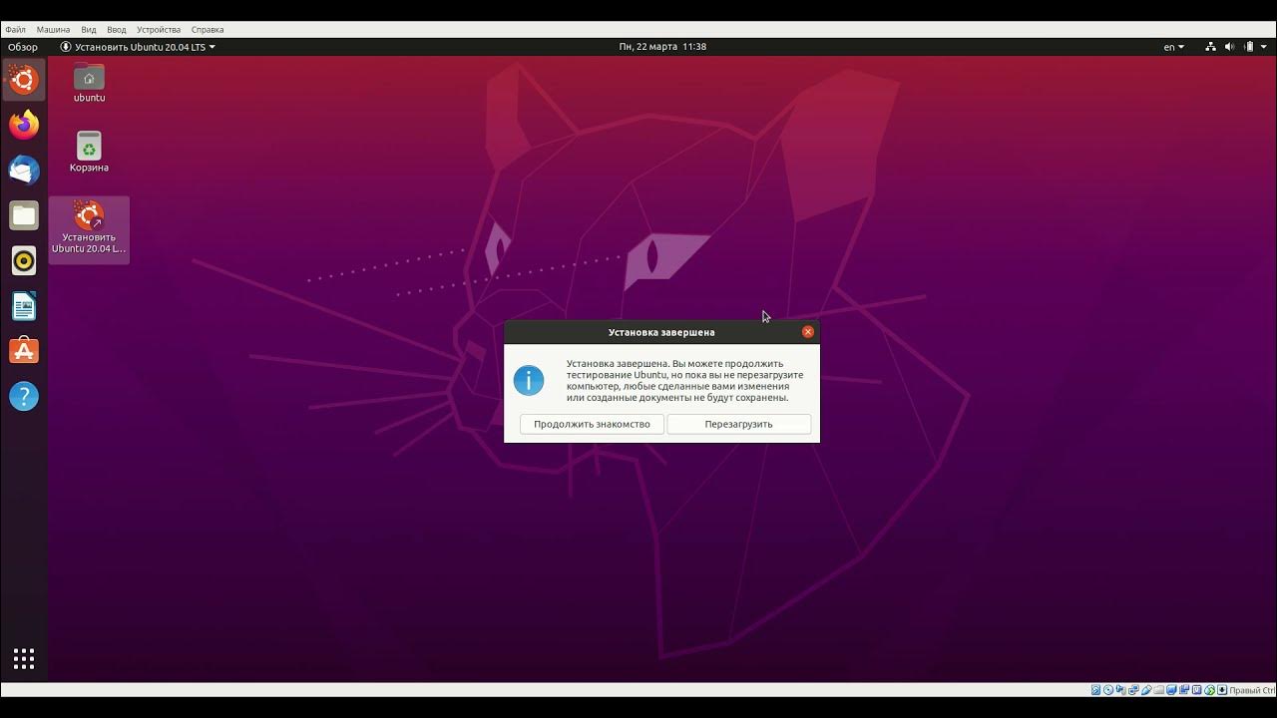This screenshot has width=1277, height=718.
Task: Click the mouse integration indicator in VirtualBox status bar
Action: (1209, 690)
